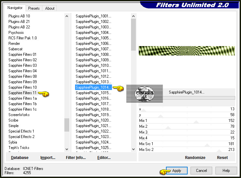This screenshot has width=241, height=178.
Task: Reset the filter parameters
Action: click(x=222, y=157)
